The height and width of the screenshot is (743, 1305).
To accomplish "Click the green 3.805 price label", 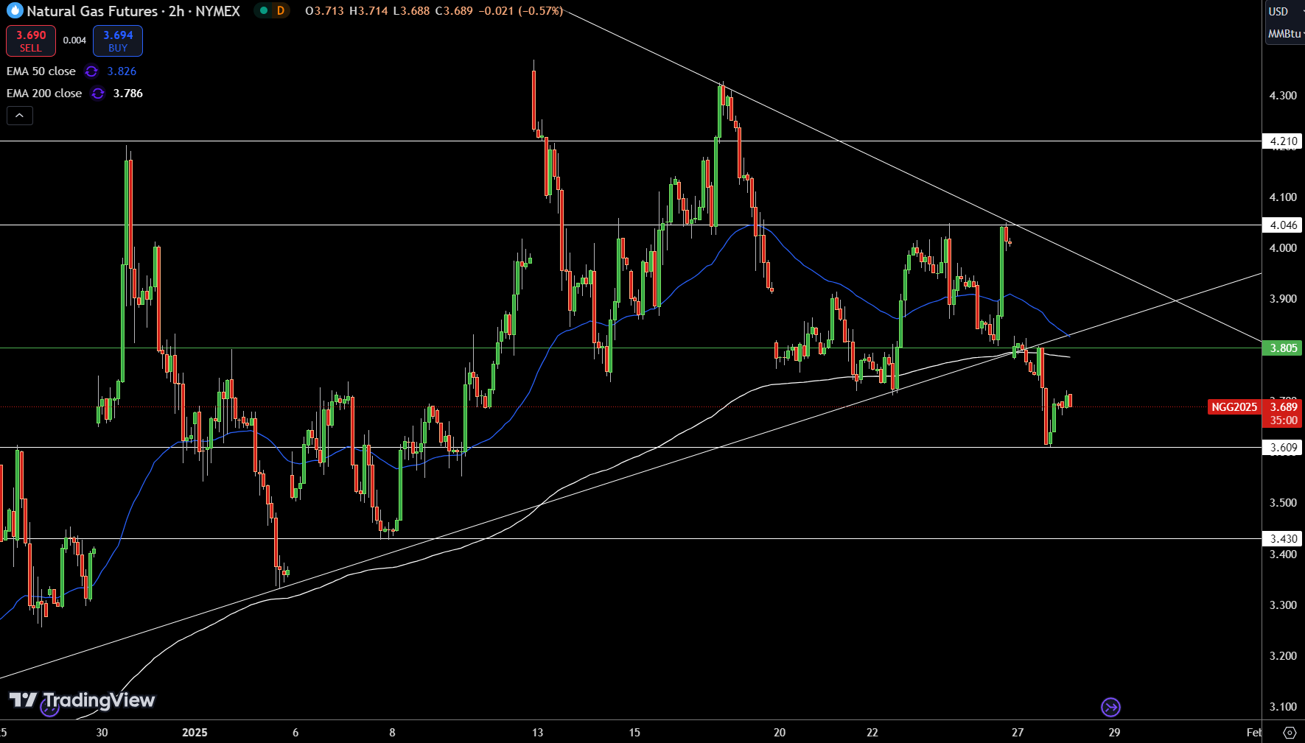I will 1283,348.
